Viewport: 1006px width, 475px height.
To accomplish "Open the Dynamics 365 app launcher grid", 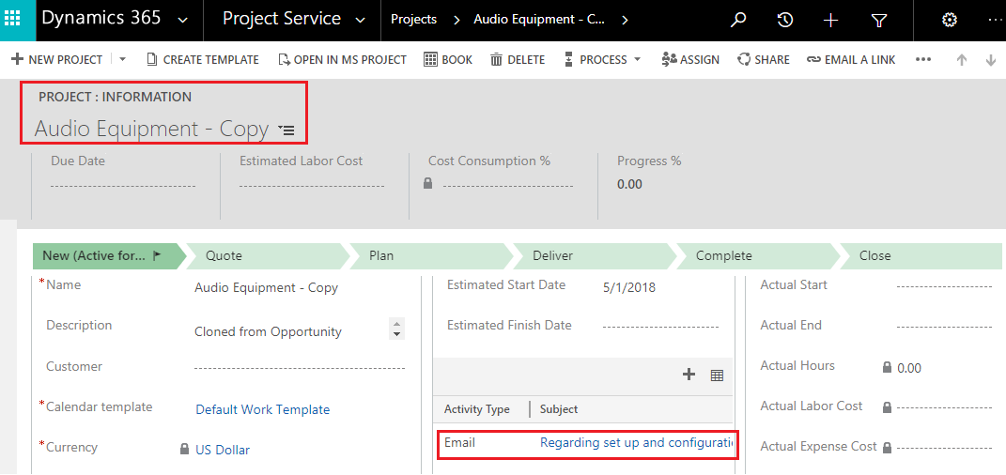I will [12, 19].
